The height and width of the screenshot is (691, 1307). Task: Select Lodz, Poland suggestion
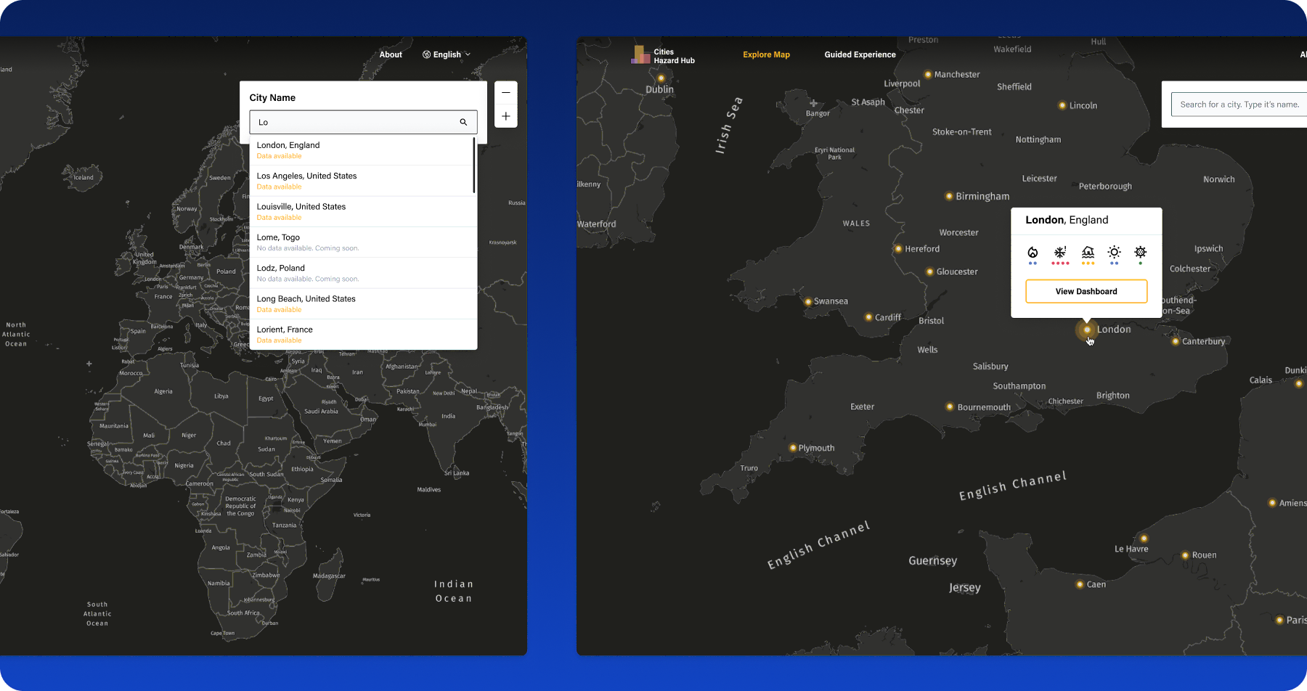click(363, 273)
